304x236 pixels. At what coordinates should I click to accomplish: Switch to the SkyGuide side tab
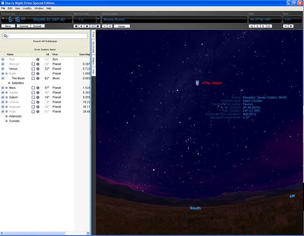coord(94,47)
